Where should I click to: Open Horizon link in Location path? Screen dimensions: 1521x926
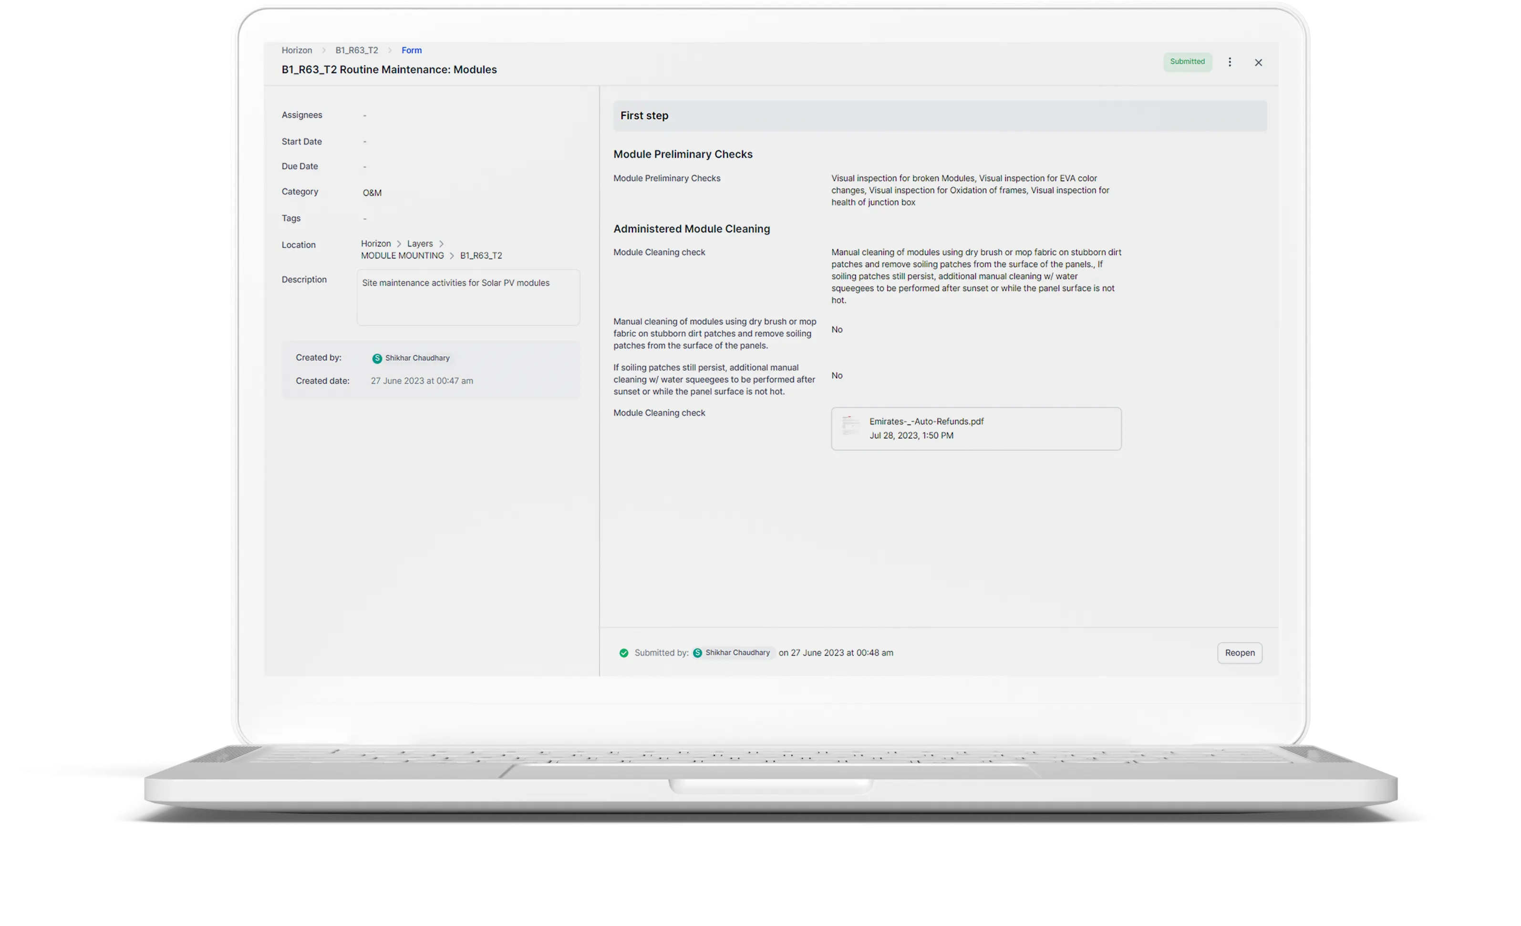[x=375, y=244]
